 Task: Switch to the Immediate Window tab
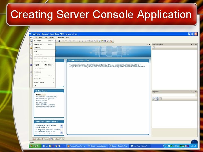pos(57,139)
